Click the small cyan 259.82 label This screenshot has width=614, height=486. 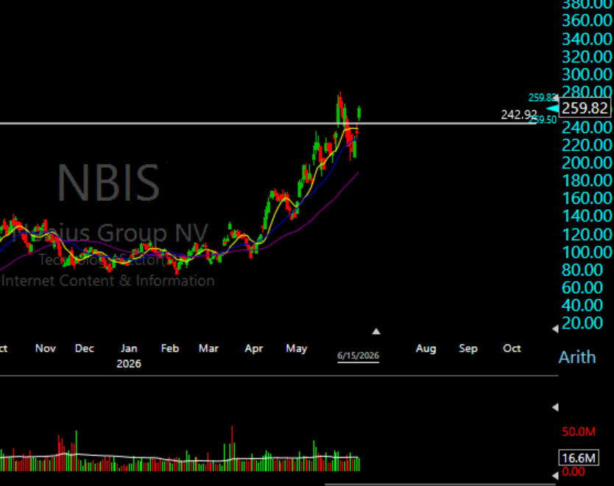click(x=542, y=97)
